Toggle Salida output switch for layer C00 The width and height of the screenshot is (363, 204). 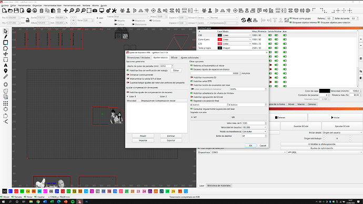270,35
